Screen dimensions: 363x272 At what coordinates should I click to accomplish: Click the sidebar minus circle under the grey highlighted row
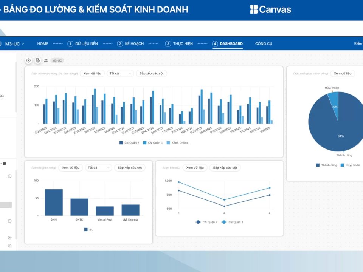click(x=10, y=221)
